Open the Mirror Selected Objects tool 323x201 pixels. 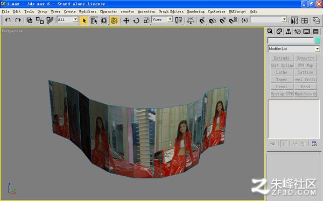tap(294, 20)
